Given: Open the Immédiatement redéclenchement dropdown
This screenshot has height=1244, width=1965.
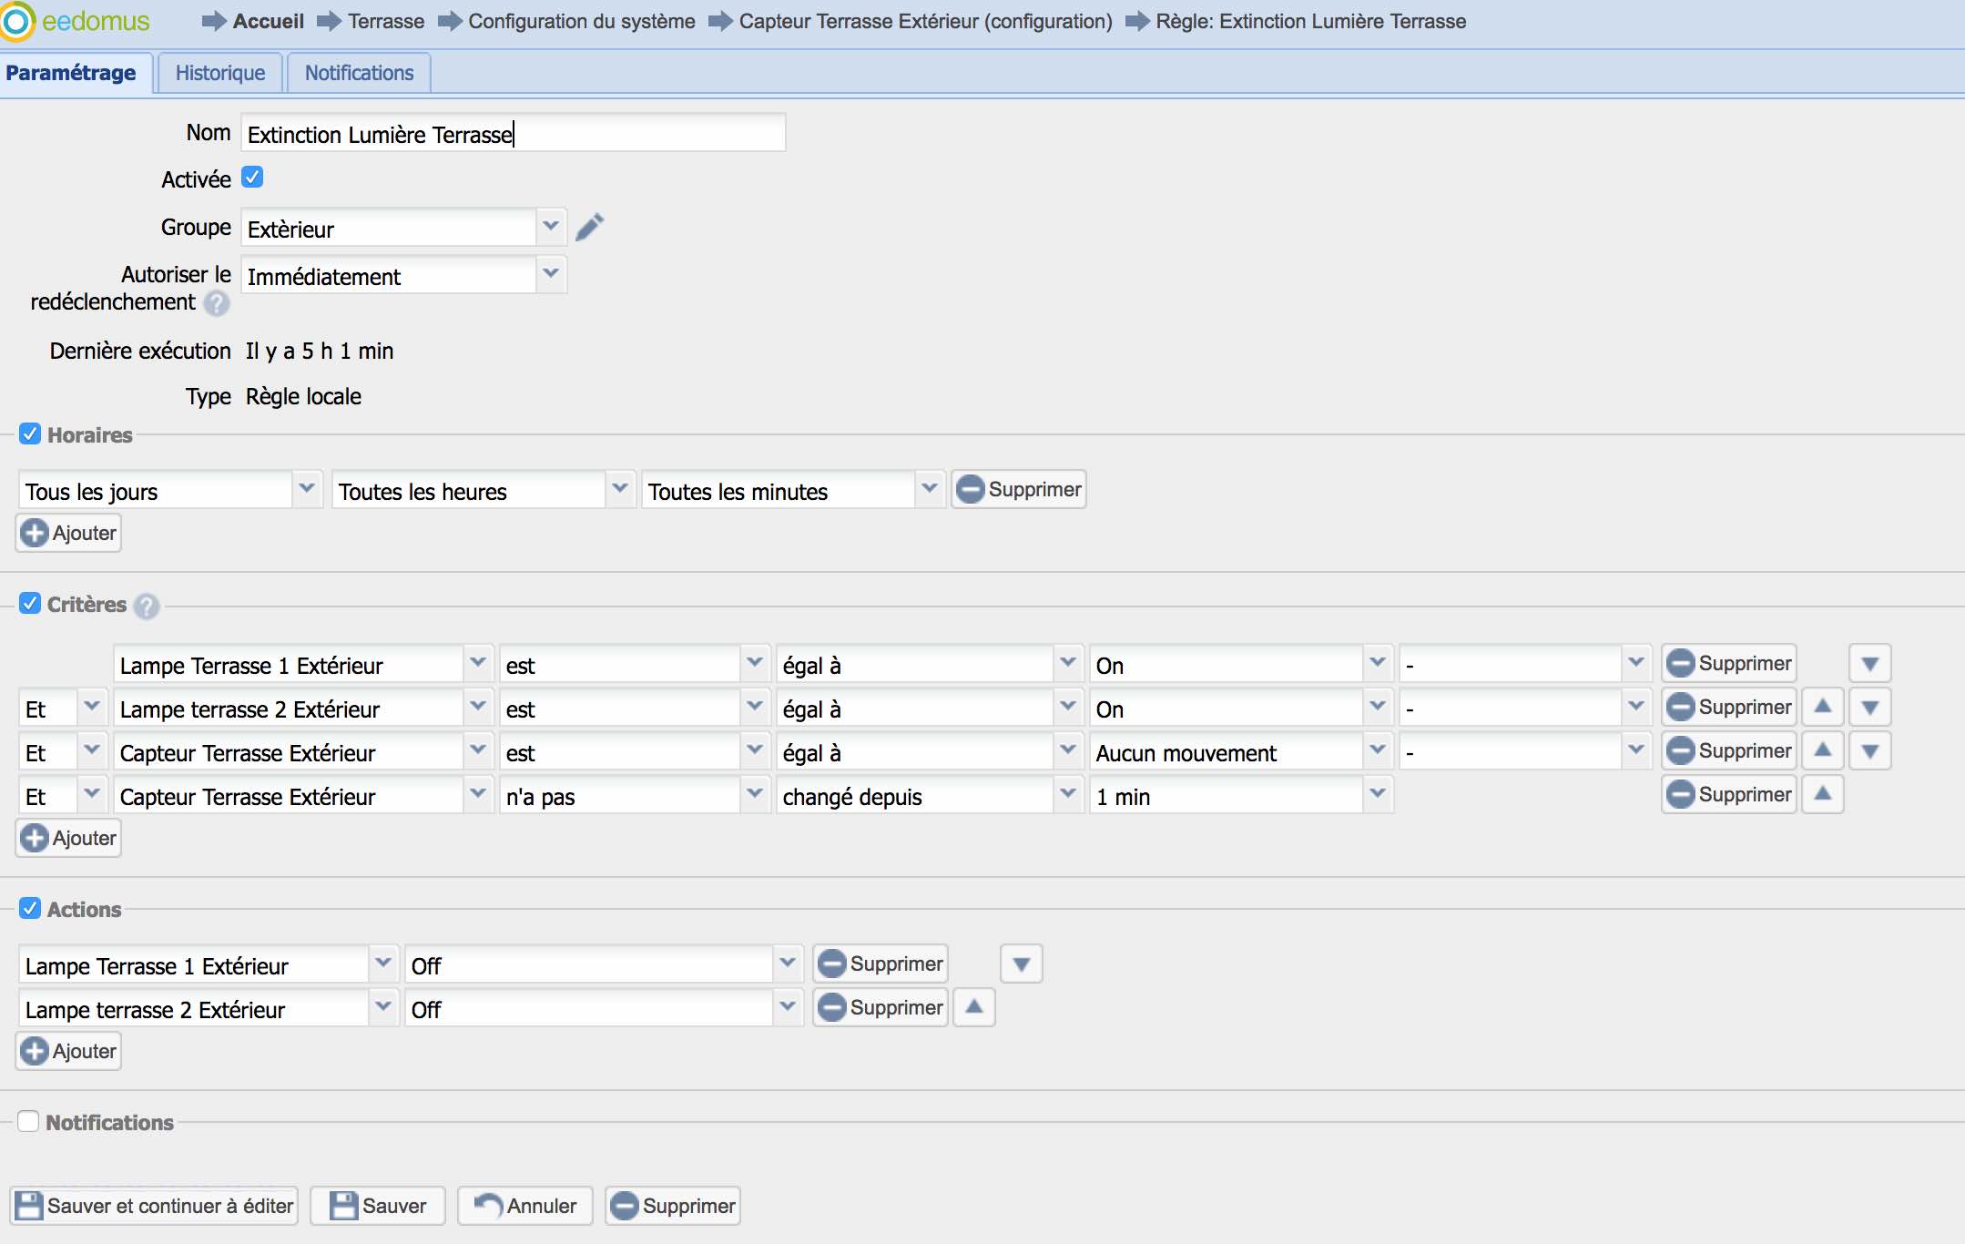Looking at the screenshot, I should (551, 275).
